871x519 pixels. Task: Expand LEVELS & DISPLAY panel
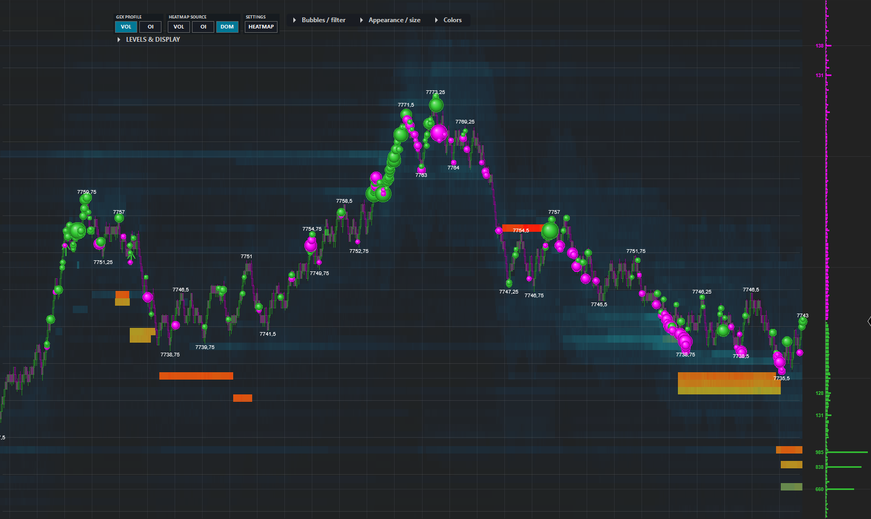(149, 40)
